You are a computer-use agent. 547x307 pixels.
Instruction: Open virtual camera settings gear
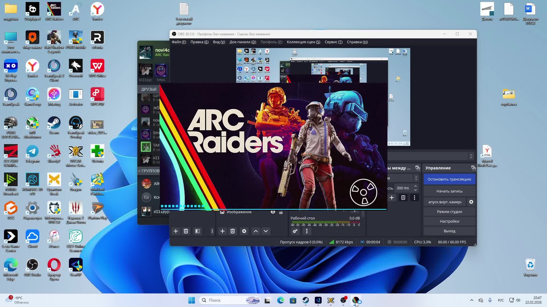(471, 202)
